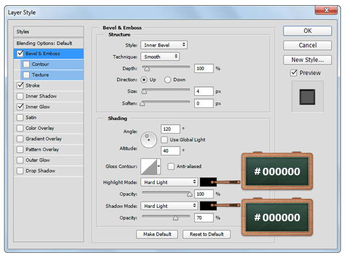This screenshot has width=345, height=258.
Task: Click the Depth value input field
Action: click(x=204, y=68)
